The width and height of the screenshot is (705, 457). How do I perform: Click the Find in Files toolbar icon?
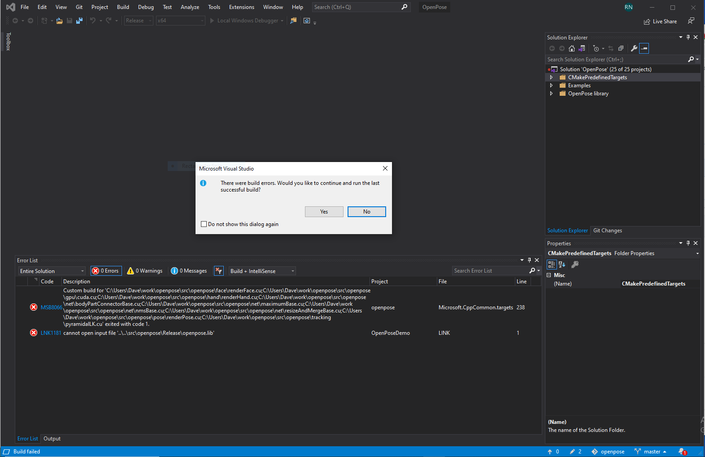pyautogui.click(x=293, y=21)
